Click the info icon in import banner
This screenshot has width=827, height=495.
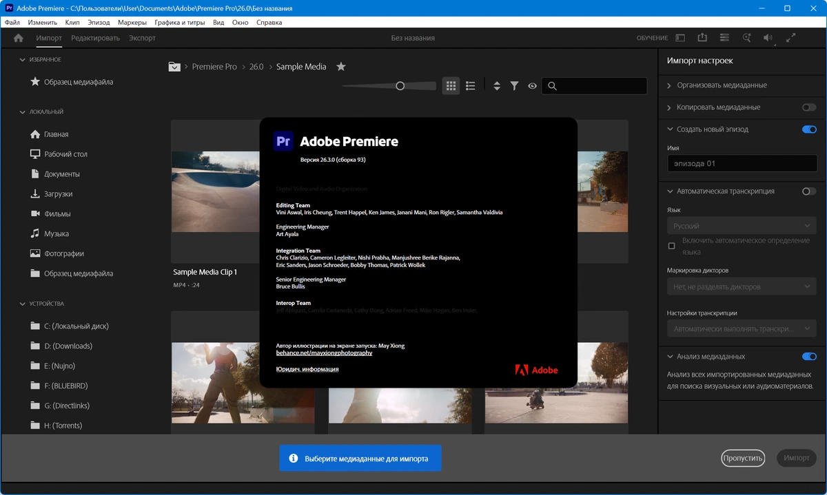[293, 458]
